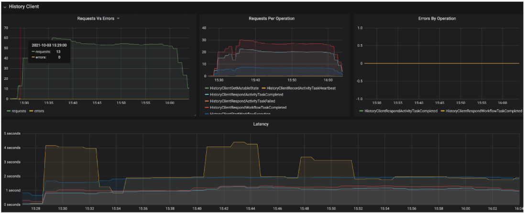Click the Requests Vs Errors panel resize handle

(x=195, y=115)
